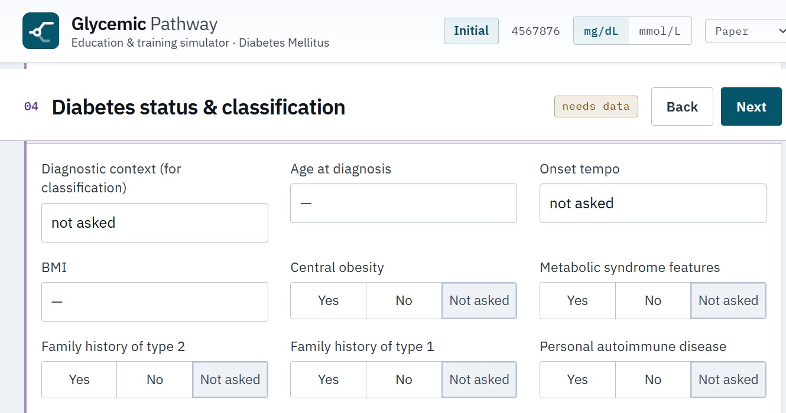Click the Initial visit badge

click(471, 31)
